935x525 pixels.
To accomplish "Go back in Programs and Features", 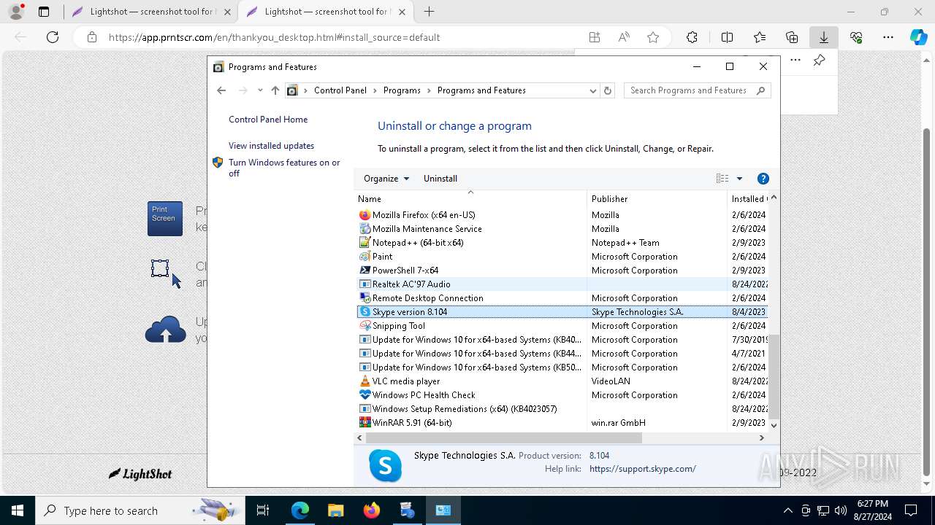I will (x=221, y=90).
